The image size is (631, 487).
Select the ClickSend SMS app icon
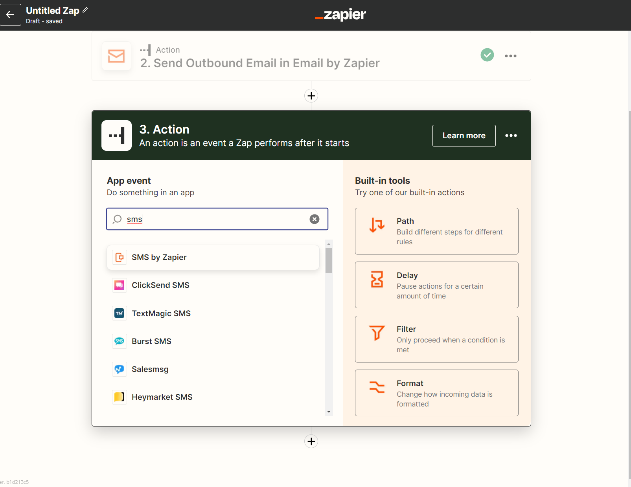coord(120,285)
